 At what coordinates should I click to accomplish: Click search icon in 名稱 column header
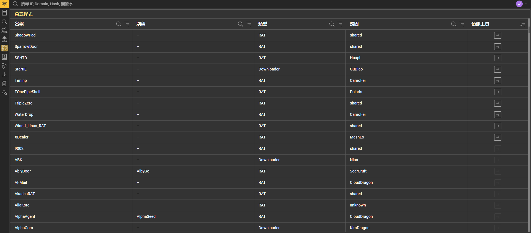pyautogui.click(x=119, y=24)
